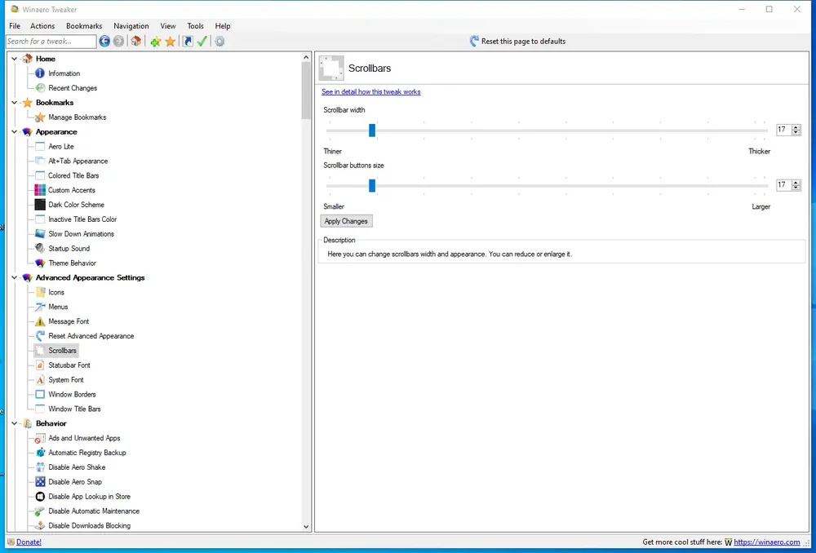Collapse the Appearance tree section
Screen dimensions: 816x553
click(14, 131)
